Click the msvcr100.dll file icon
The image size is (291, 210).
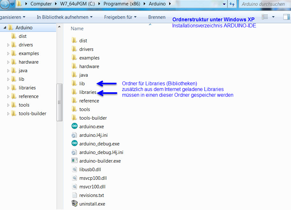(74, 186)
